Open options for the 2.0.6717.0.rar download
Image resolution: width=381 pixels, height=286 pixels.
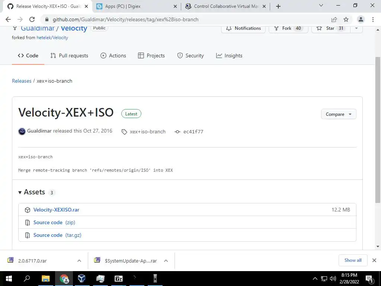pyautogui.click(x=79, y=261)
